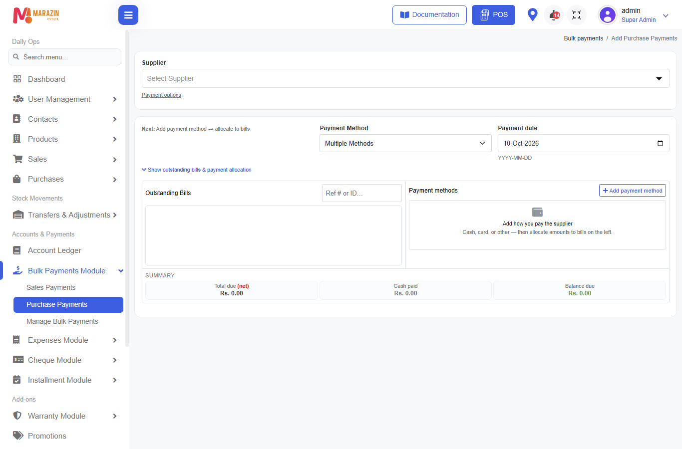Click the Promotions tags icon

click(18, 436)
